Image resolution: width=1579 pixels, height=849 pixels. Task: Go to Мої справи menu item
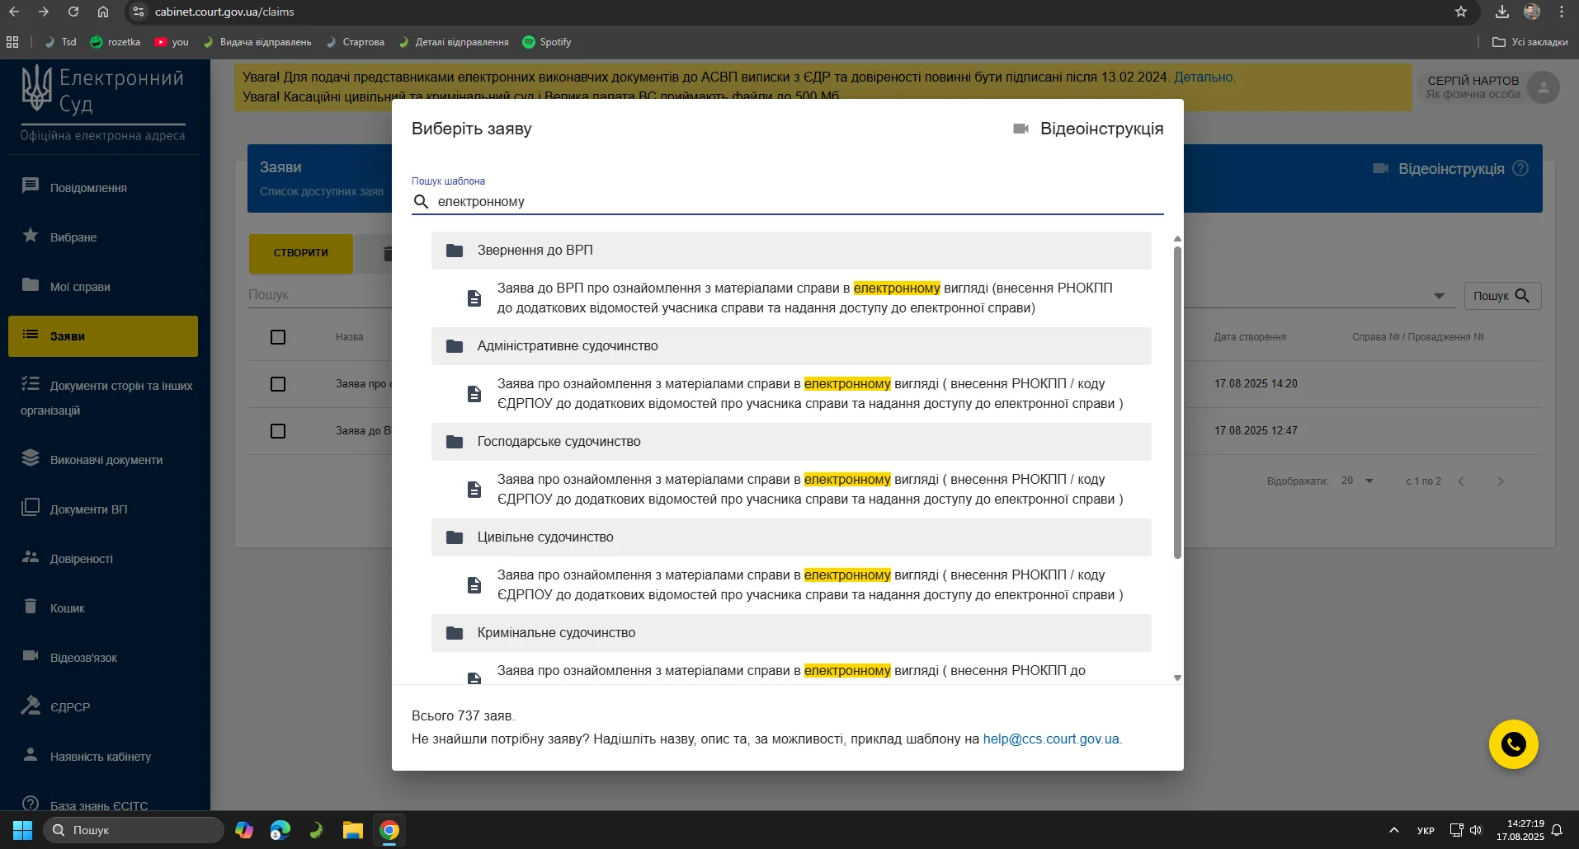coord(80,287)
